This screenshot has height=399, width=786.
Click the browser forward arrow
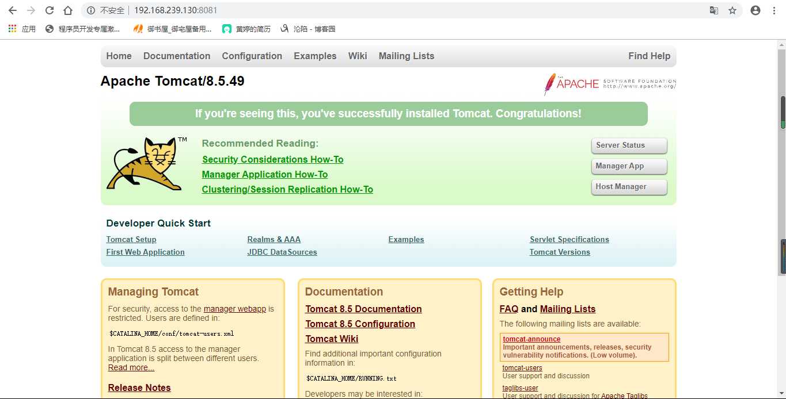[x=31, y=10]
